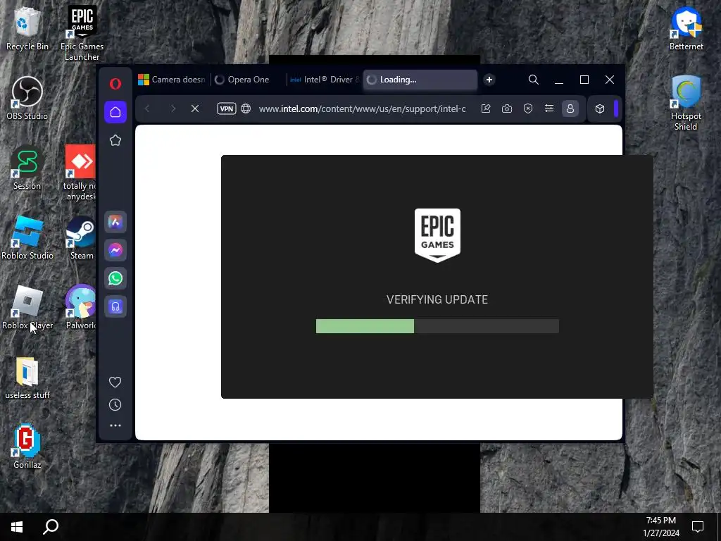The image size is (721, 541).
Task: Select Roblox Studio desktop shortcut
Action: pyautogui.click(x=27, y=238)
